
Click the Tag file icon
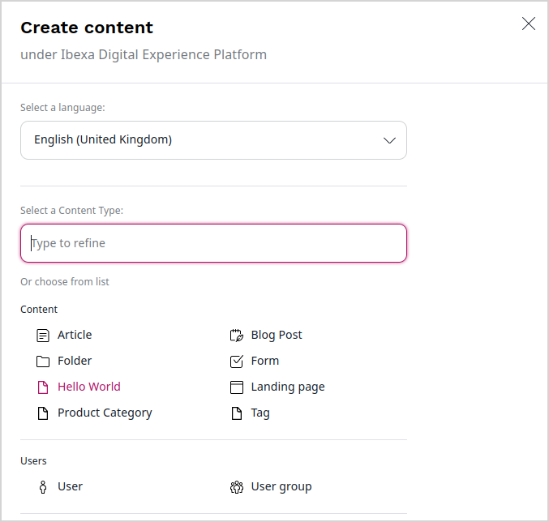click(236, 413)
